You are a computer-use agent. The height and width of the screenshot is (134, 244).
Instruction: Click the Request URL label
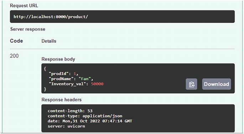[x=24, y=6]
